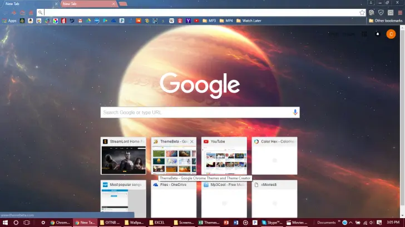Image resolution: width=405 pixels, height=227 pixels.
Task: Open a new tab with tab button
Action: 123,4
